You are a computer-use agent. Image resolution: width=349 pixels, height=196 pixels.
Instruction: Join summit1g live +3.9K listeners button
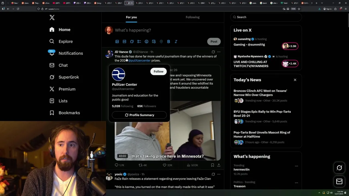point(290,46)
